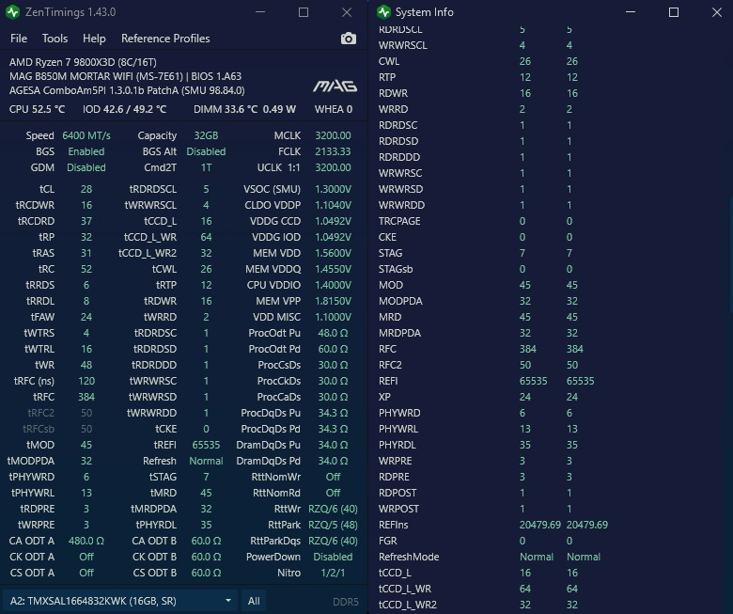Image resolution: width=733 pixels, height=614 pixels.
Task: Click the STAGsb row in System Info
Action: 476,269
